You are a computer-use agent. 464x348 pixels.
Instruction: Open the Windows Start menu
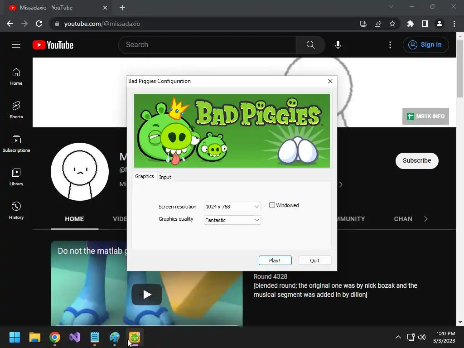(14, 337)
